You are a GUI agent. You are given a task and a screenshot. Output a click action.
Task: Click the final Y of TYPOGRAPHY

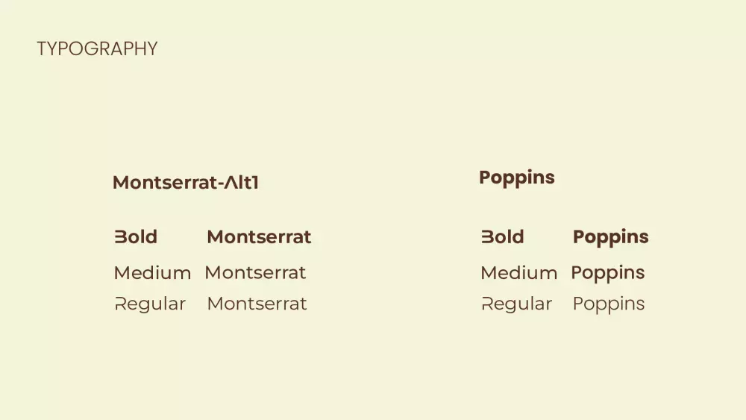[151, 49]
